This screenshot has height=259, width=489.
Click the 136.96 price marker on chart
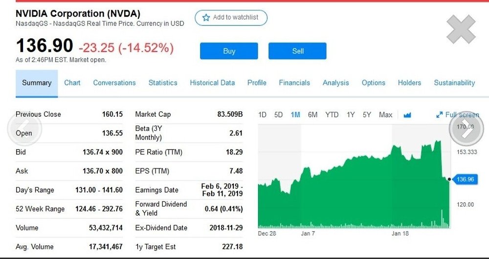465,179
